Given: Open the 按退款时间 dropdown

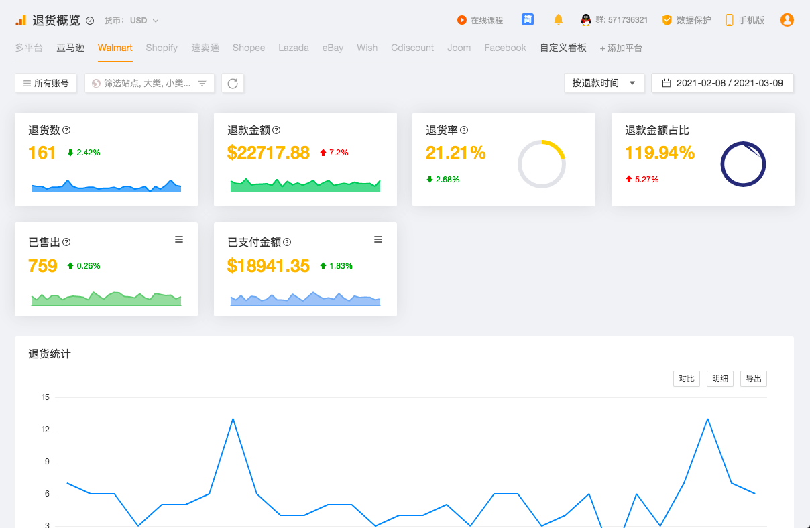Looking at the screenshot, I should [603, 83].
